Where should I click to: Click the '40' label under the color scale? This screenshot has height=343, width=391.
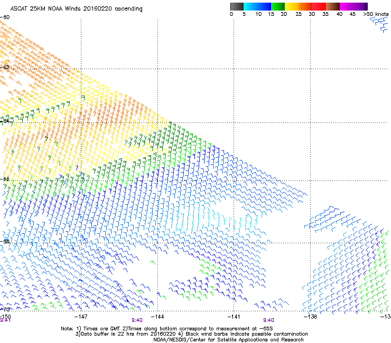[x=339, y=14]
